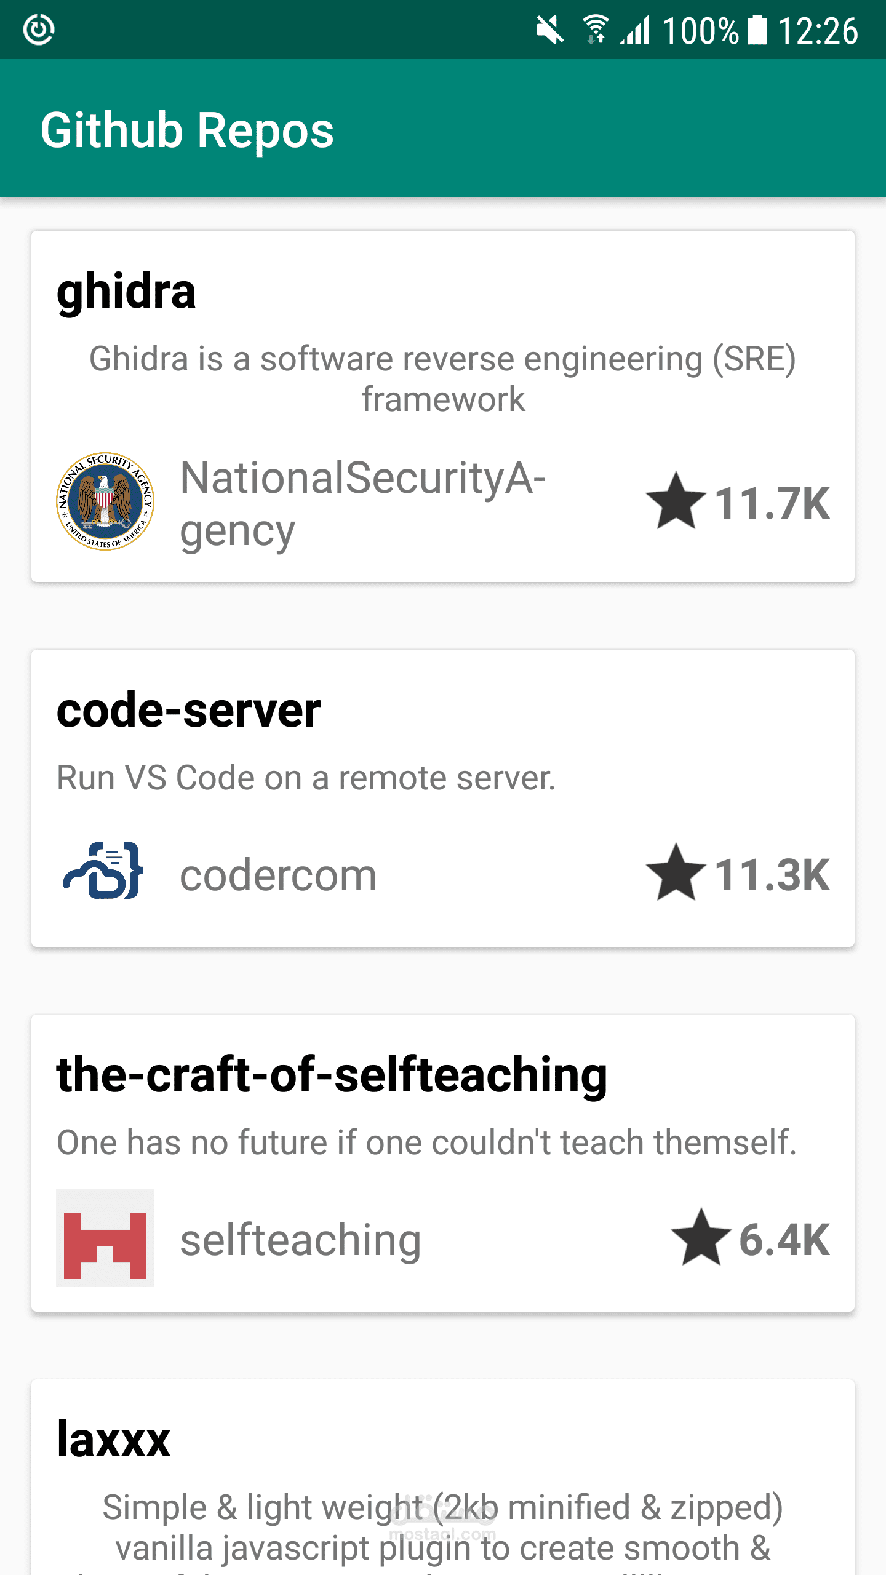886x1575 pixels.
Task: Open the code-server repository title
Action: 188,711
